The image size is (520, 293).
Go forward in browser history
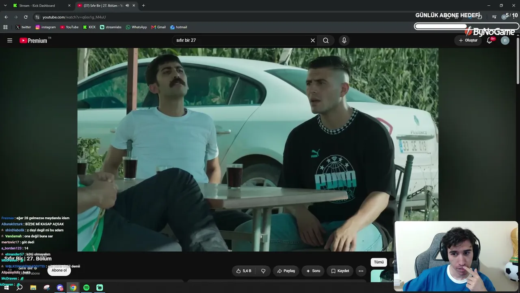(16, 17)
